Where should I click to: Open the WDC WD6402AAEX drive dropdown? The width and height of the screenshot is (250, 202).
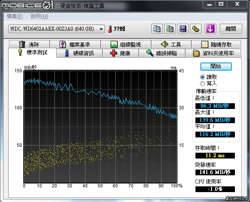tap(57, 29)
